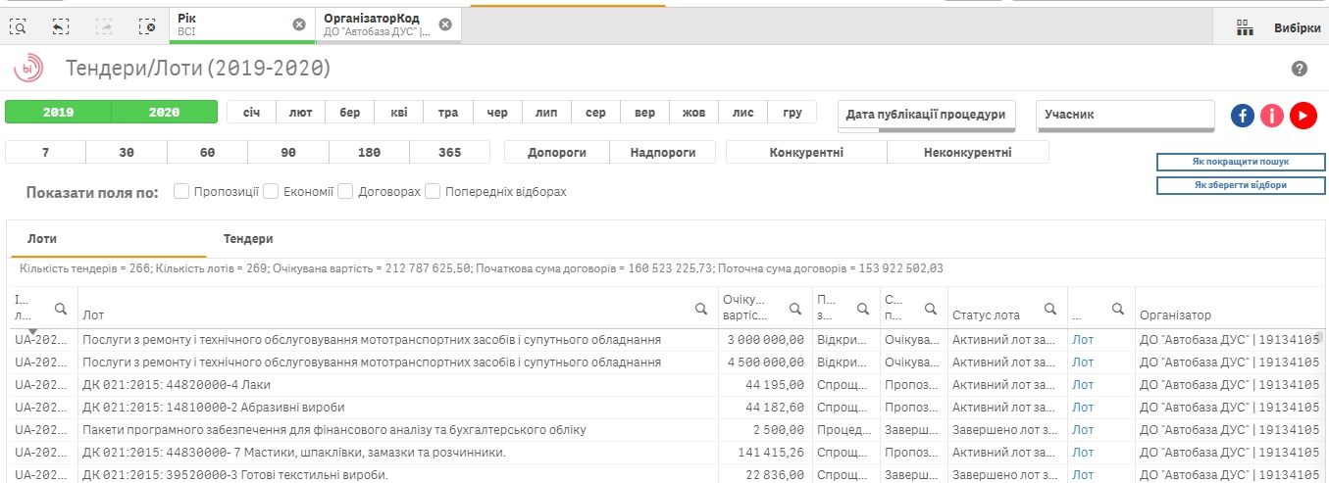Open Лот link in Абразивні вироби row
The height and width of the screenshot is (483, 1329).
click(1083, 408)
